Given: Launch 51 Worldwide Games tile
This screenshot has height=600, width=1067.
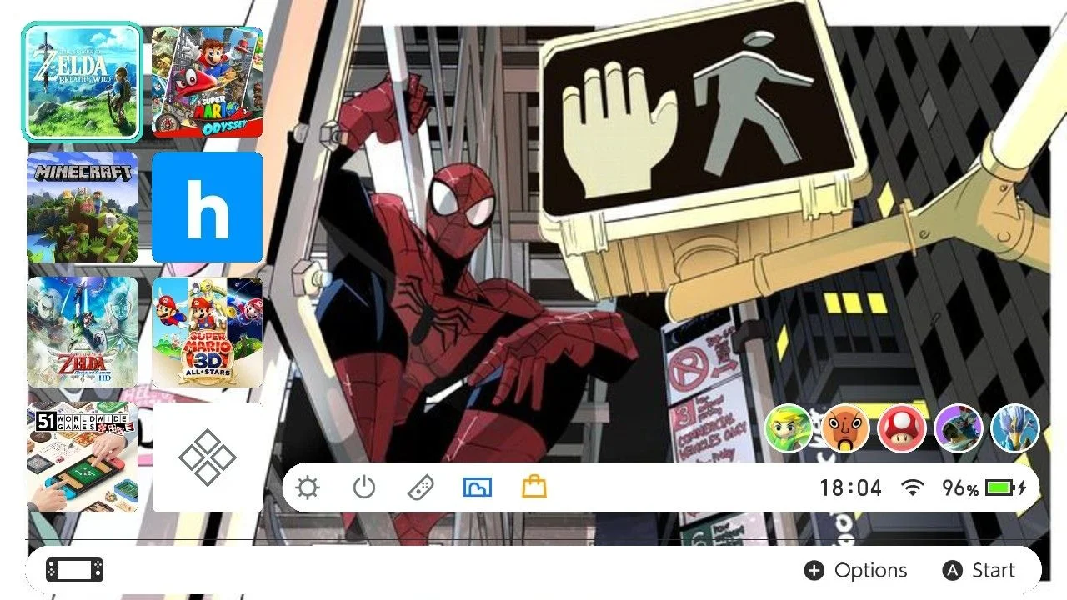Looking at the screenshot, I should (82, 457).
